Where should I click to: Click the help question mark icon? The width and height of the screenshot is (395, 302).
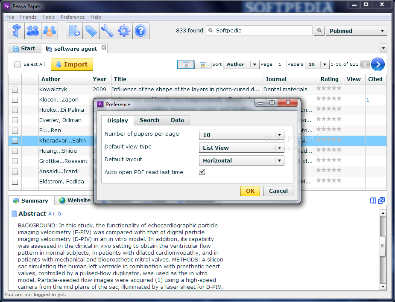141,31
